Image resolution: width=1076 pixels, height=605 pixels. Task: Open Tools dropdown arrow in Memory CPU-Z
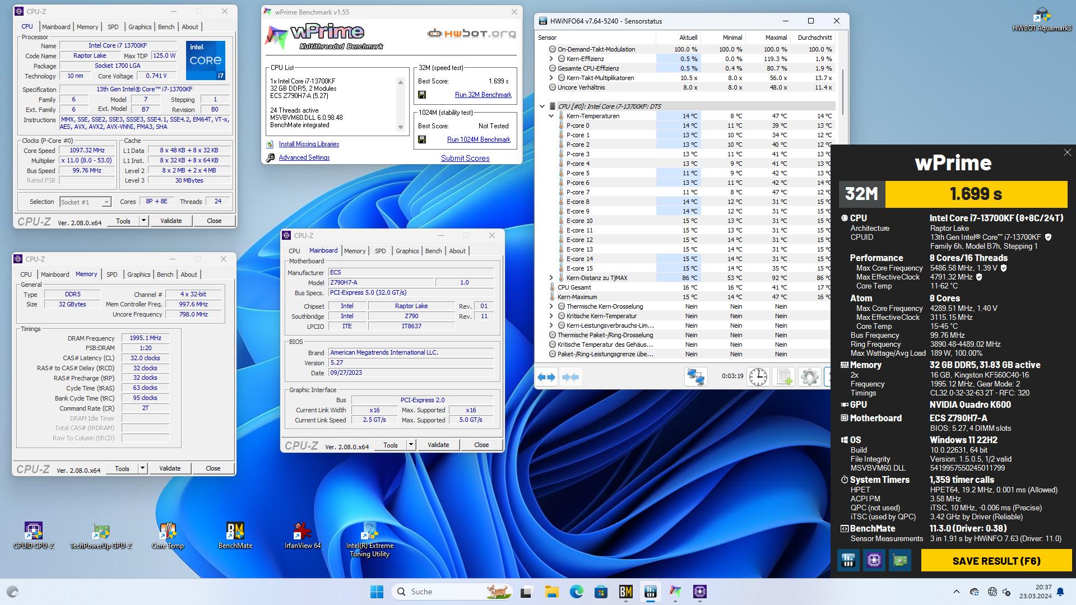[142, 468]
